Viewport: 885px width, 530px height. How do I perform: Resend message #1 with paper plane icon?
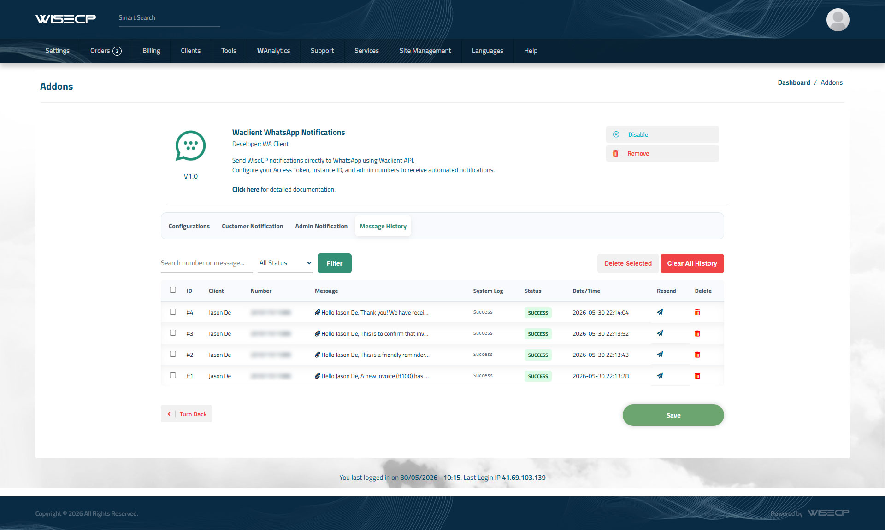tap(660, 376)
